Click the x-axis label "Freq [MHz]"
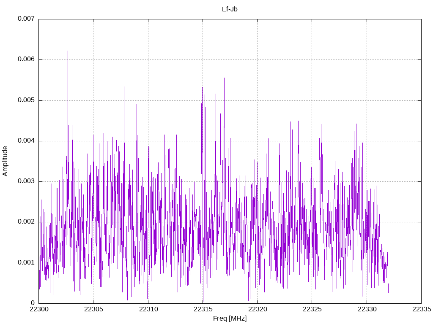The width and height of the screenshot is (433, 324). coord(230,319)
